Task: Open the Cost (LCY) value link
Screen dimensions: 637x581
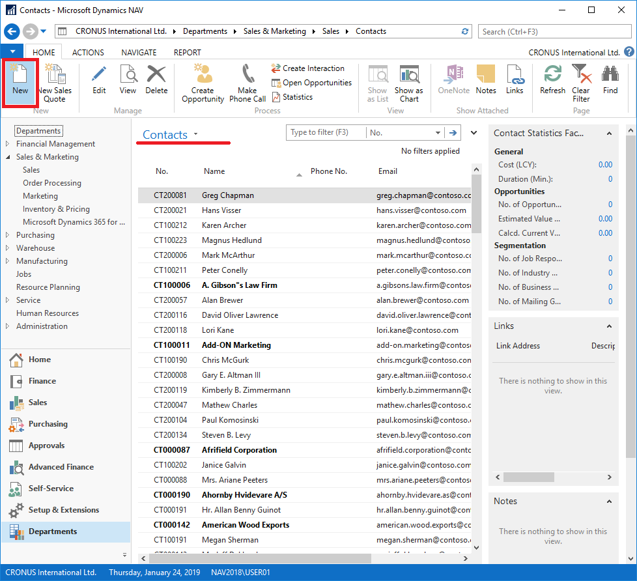Action: [x=605, y=165]
